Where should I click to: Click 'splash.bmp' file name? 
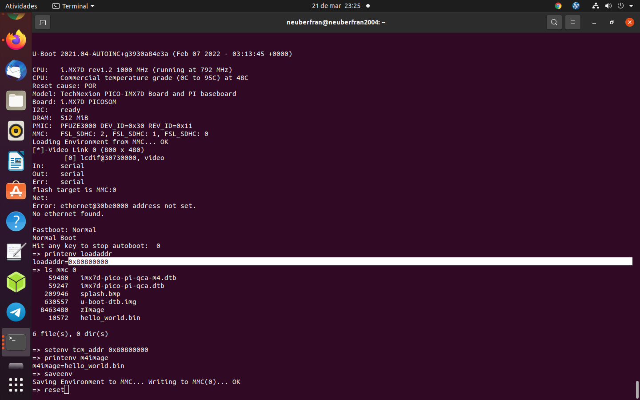100,294
